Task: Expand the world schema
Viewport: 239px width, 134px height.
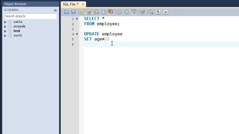Action: click(5, 36)
